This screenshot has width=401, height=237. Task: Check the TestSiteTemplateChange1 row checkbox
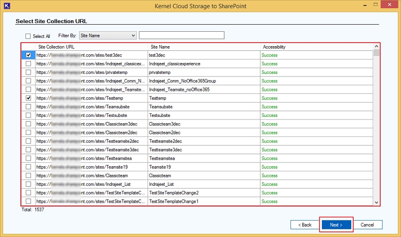(28, 201)
